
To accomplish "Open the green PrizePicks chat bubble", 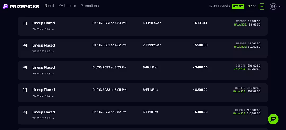I will pos(273,119).
